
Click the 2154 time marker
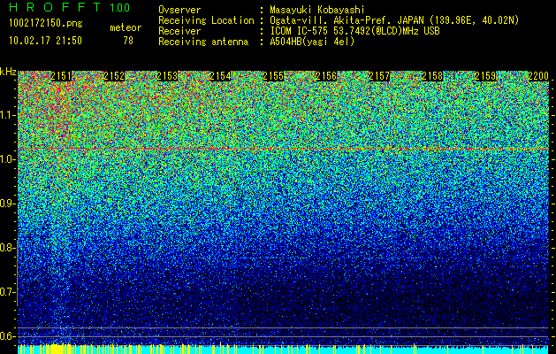[220, 76]
